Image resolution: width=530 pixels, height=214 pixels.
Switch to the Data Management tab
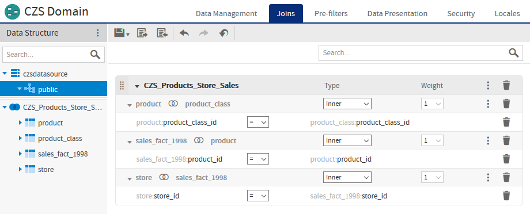click(226, 13)
